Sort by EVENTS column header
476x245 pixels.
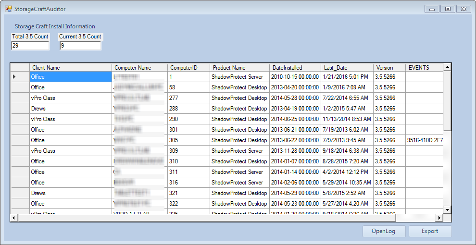(x=425, y=68)
